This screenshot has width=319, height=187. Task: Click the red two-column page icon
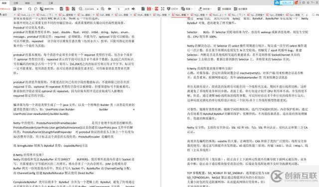tap(150, 9)
